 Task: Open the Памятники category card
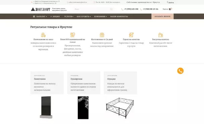click(47, 83)
